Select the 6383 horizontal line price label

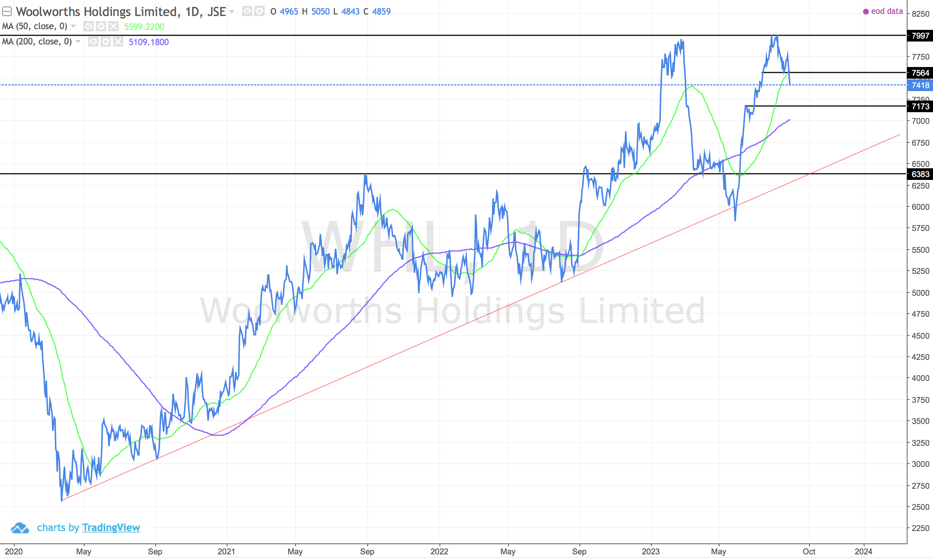(920, 174)
